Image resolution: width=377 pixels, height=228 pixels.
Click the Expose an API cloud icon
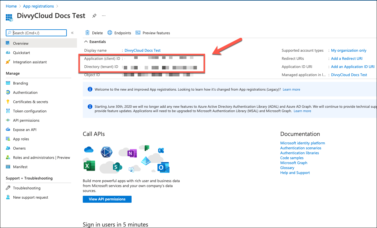(x=8, y=130)
